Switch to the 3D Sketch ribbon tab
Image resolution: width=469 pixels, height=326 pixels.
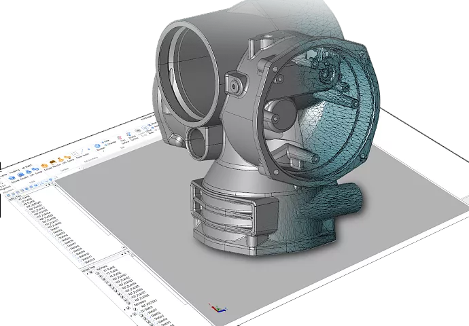[27, 166]
